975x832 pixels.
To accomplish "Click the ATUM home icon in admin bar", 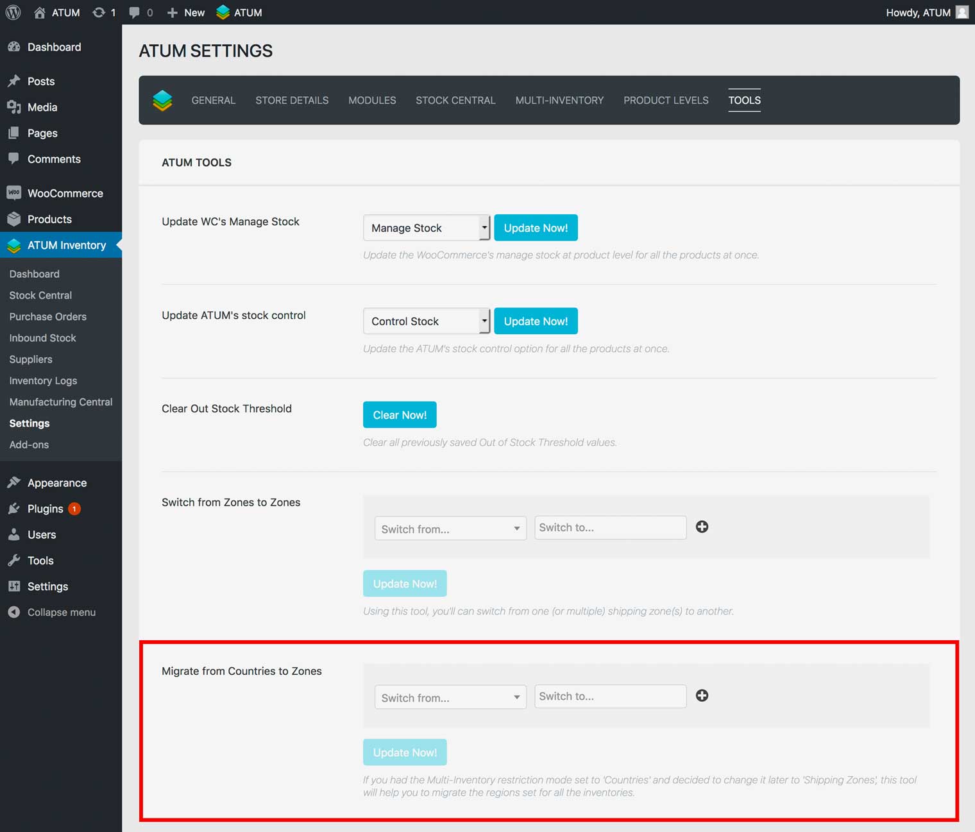I will click(x=40, y=12).
